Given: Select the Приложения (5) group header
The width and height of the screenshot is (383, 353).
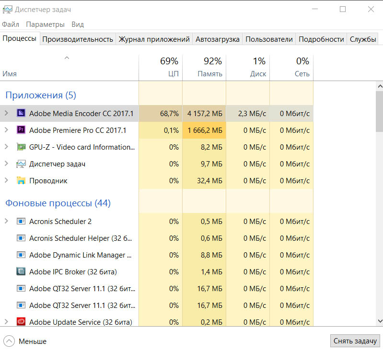Looking at the screenshot, I should pyautogui.click(x=41, y=95).
